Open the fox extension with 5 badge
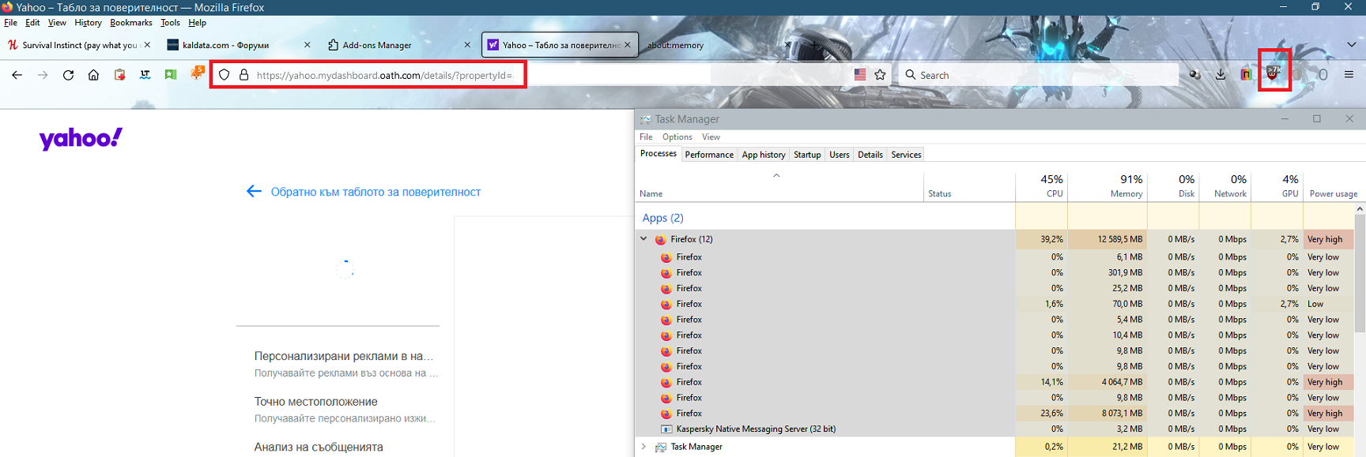 click(197, 73)
